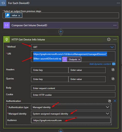Remove the Outputs token from URI
This screenshot has height=132, width=122.
[79, 60]
